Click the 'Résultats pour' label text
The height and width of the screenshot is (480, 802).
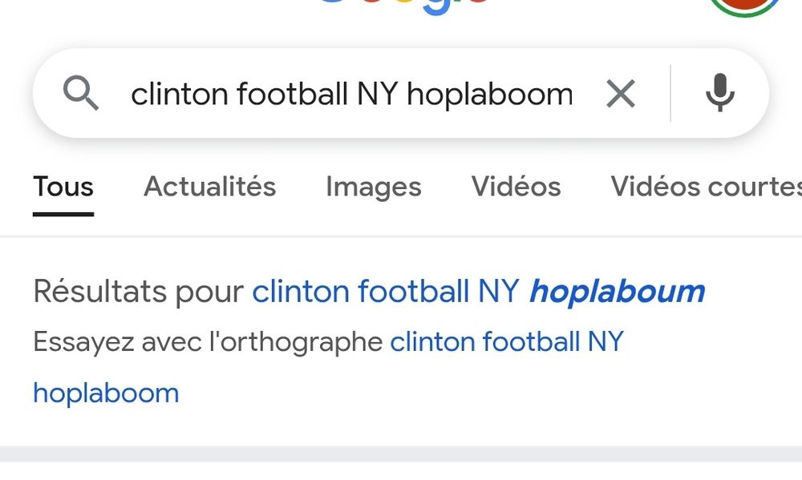138,292
